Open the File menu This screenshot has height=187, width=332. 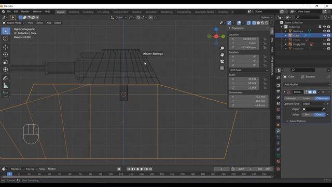coord(9,11)
